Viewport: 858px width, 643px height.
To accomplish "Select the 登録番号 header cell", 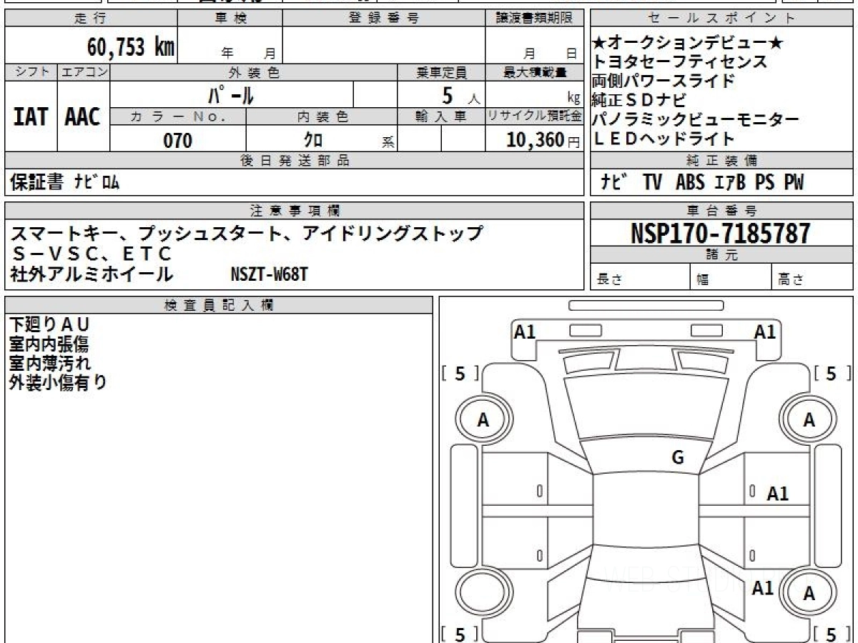I will pos(384,19).
